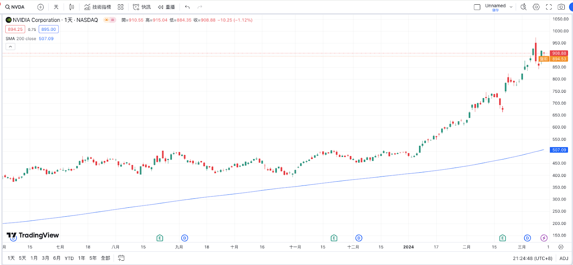
Task: Open timezone menu 21:24:48 (UTC+8)
Action: (533, 258)
